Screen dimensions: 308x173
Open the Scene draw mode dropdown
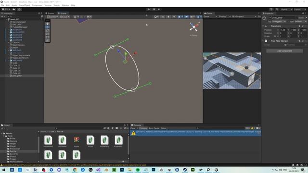click(x=156, y=17)
